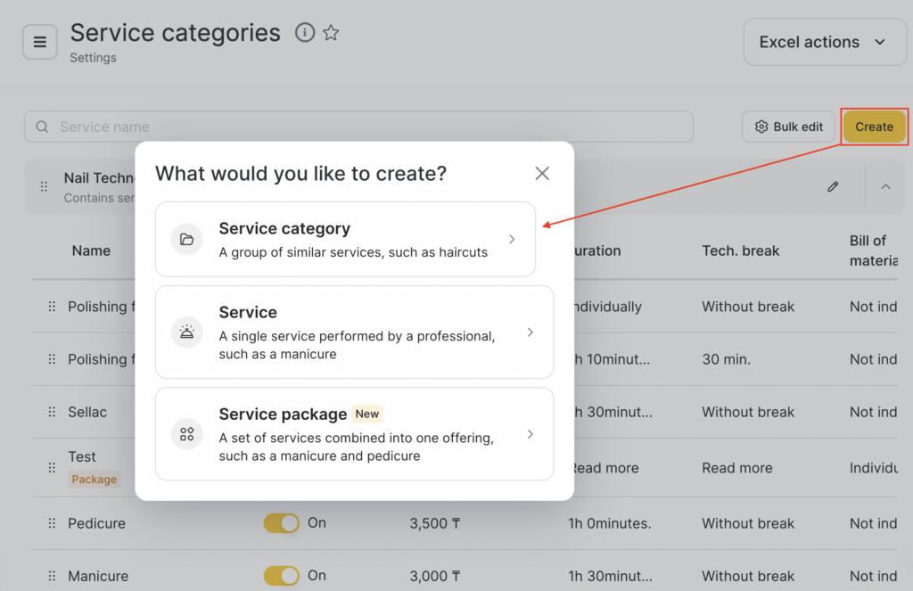Choose Service category option in dialog
Viewport: 913px width, 591px height.
coord(345,239)
